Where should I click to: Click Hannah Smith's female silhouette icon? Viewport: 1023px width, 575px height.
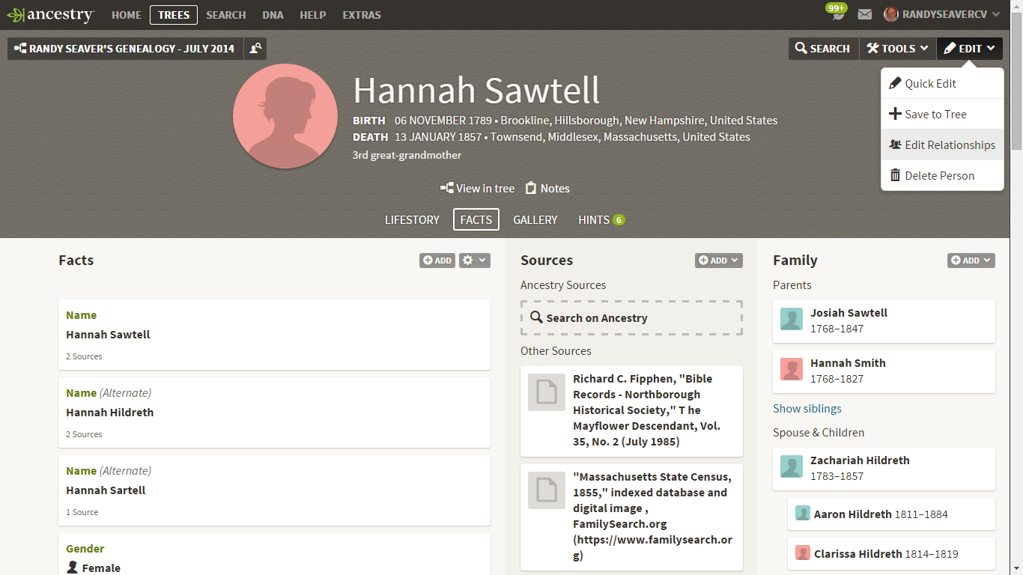792,369
